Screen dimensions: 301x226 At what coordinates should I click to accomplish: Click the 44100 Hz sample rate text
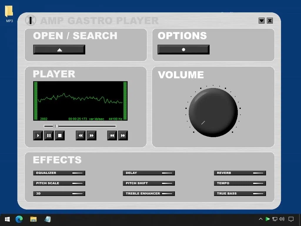[116, 119]
